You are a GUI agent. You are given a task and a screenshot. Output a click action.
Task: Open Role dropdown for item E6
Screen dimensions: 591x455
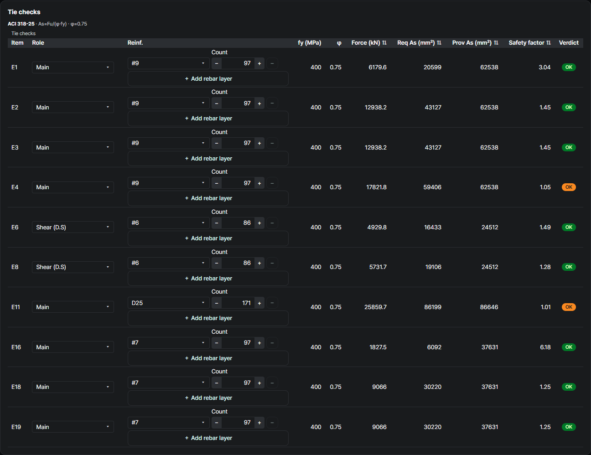point(73,227)
